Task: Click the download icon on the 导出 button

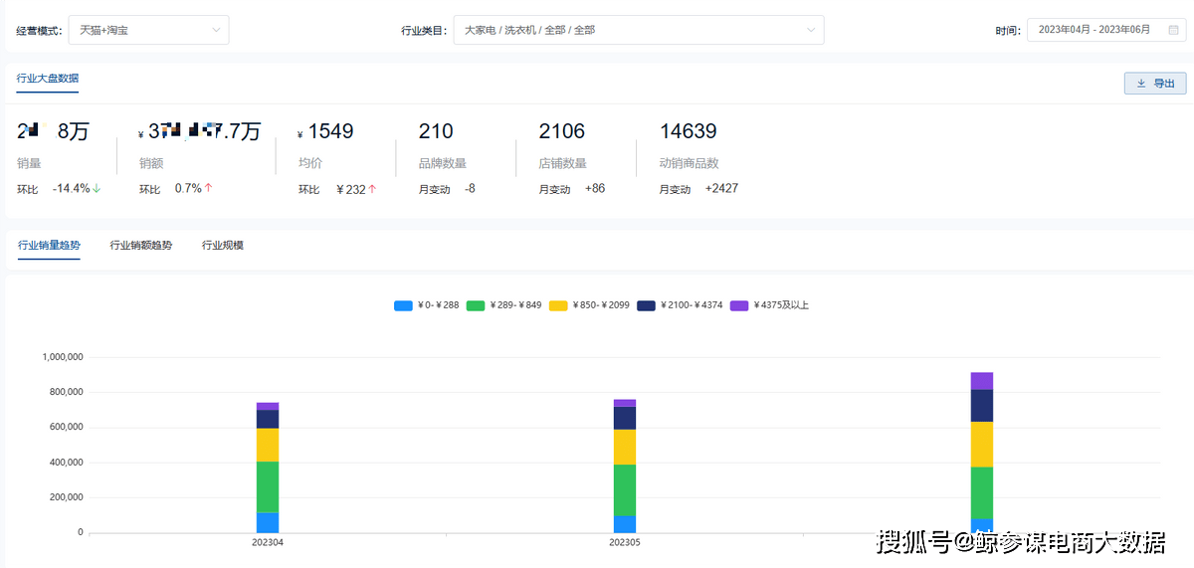Action: [1141, 84]
